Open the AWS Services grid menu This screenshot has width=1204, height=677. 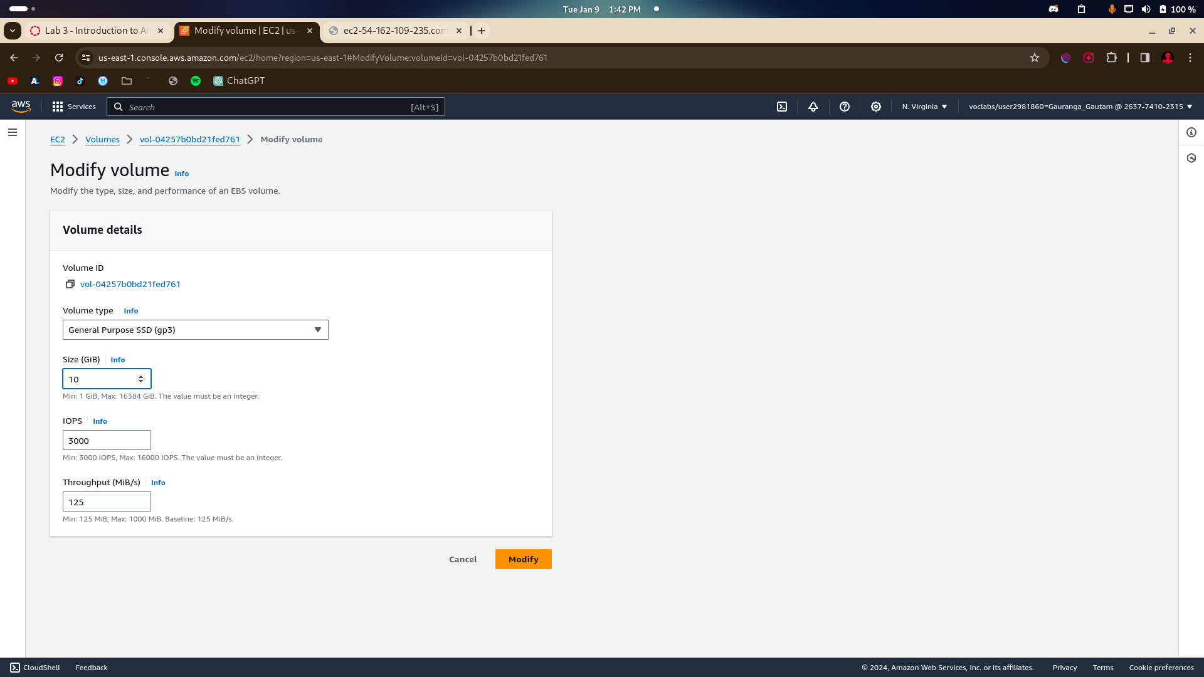click(x=74, y=107)
